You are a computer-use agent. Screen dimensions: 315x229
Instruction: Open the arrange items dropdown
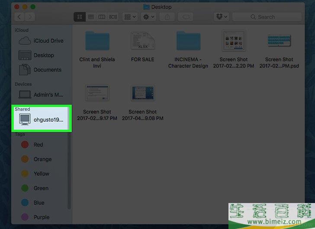click(x=130, y=17)
